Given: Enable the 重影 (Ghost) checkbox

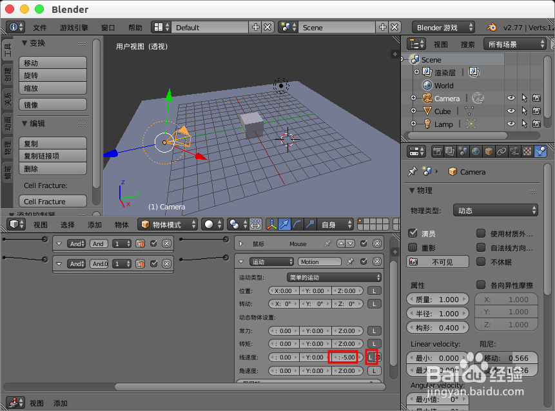Looking at the screenshot, I should point(413,247).
